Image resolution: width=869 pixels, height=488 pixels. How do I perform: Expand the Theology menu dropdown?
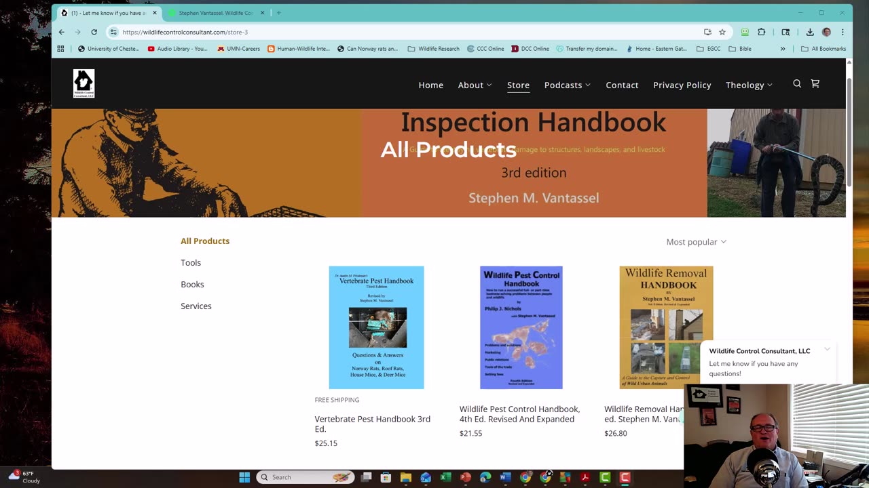pos(749,85)
